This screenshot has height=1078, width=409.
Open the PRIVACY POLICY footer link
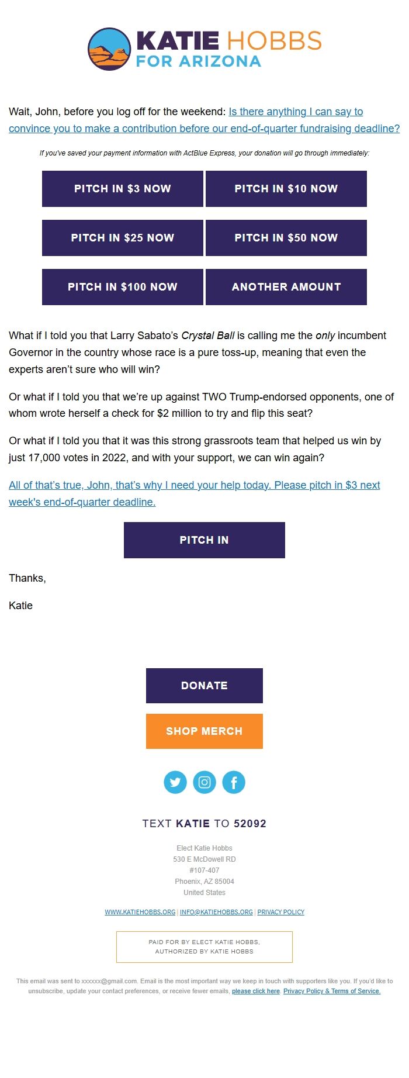pyautogui.click(x=281, y=912)
